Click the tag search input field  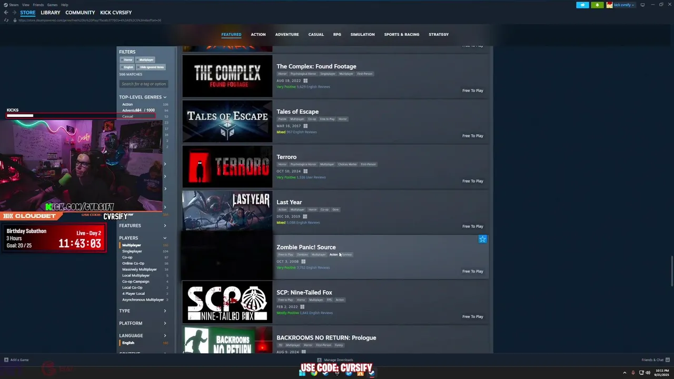[143, 84]
